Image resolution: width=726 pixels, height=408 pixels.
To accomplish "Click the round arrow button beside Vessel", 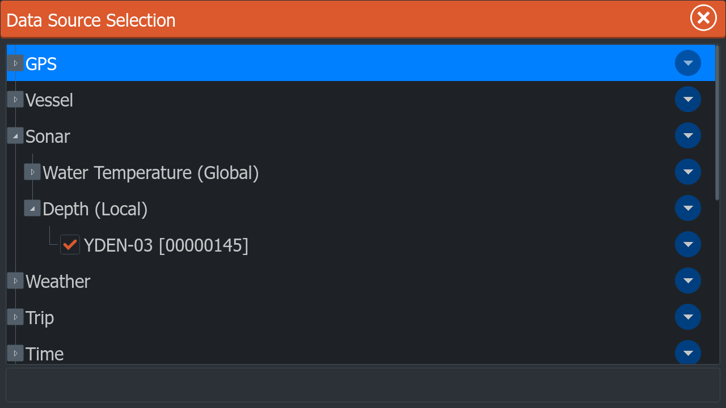I will coord(687,99).
